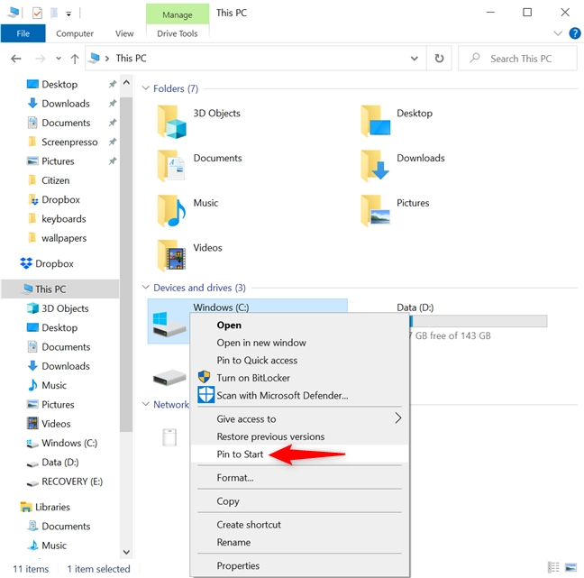Open Properties from context menu

(299, 565)
